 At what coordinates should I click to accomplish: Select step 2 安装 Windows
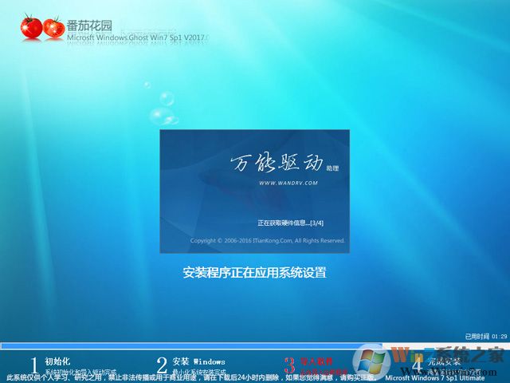[x=198, y=361]
